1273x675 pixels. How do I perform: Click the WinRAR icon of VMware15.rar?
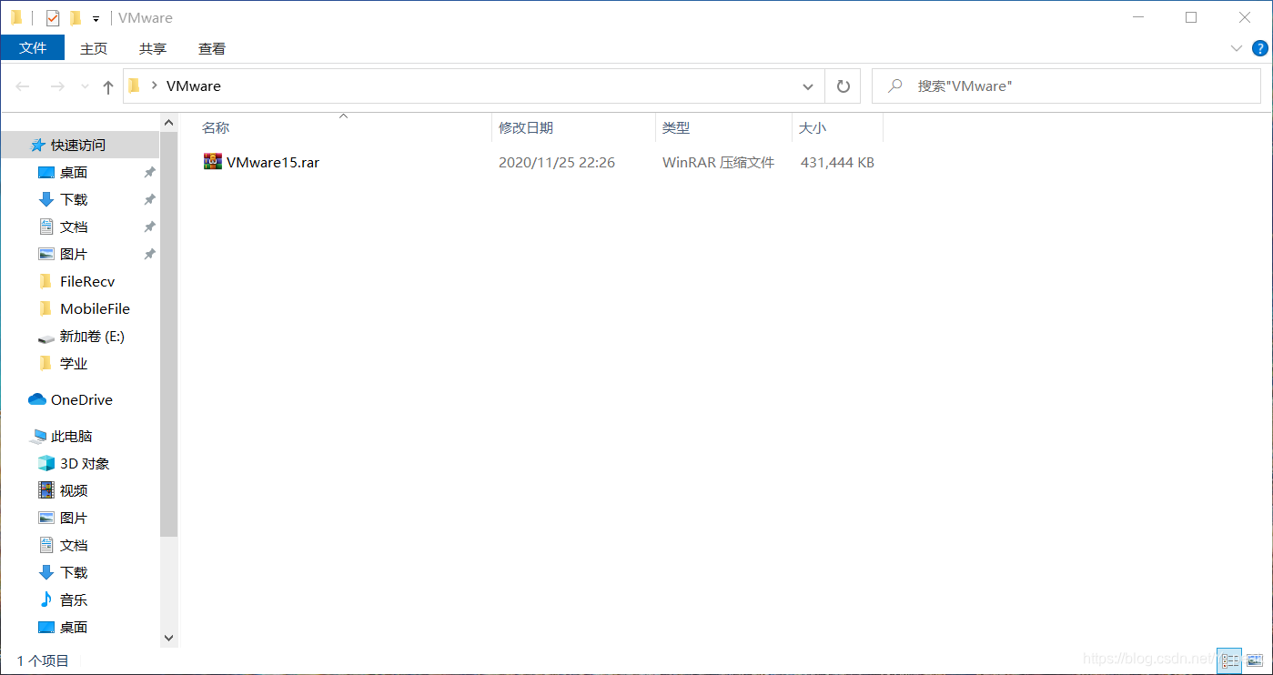(213, 162)
